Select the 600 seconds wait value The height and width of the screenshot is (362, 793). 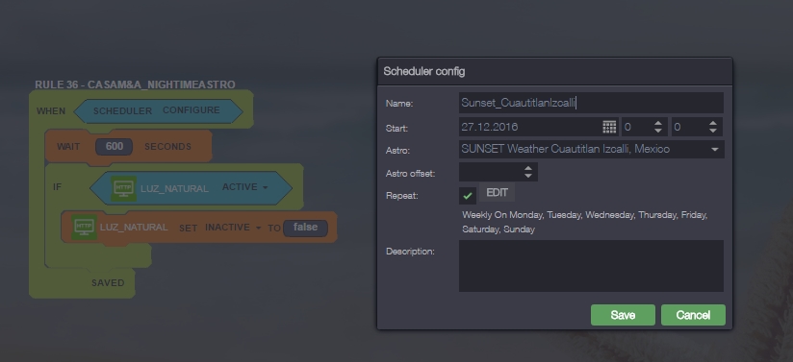115,146
